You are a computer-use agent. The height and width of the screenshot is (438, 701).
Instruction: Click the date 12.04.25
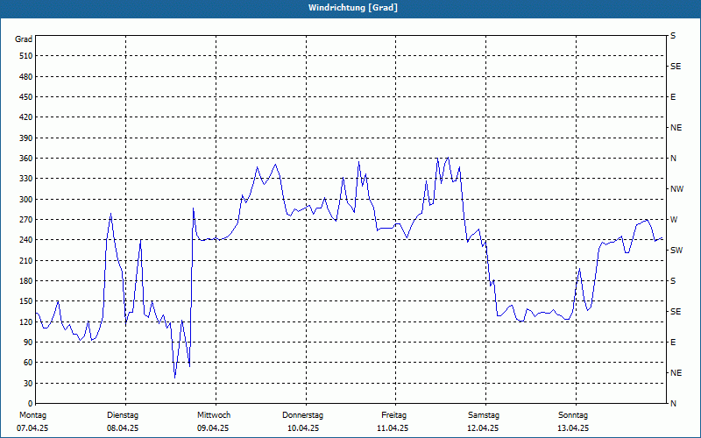[x=483, y=428]
